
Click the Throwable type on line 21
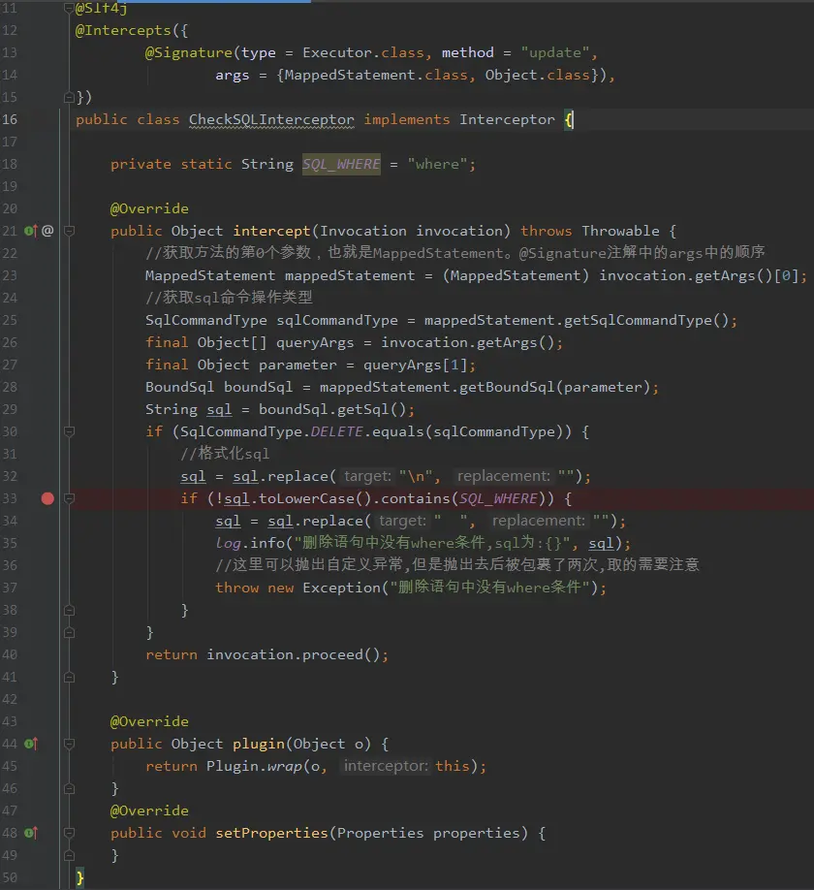point(620,231)
